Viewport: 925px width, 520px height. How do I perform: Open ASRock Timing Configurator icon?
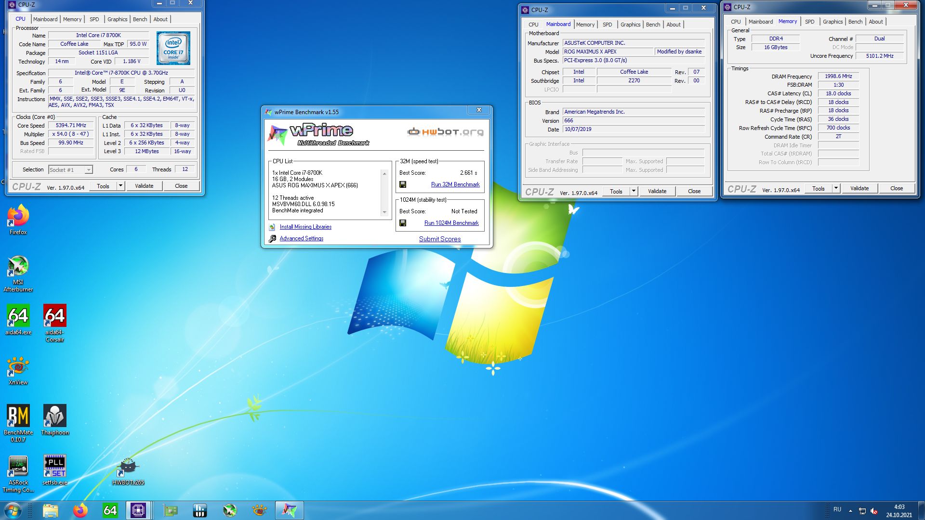click(x=18, y=473)
